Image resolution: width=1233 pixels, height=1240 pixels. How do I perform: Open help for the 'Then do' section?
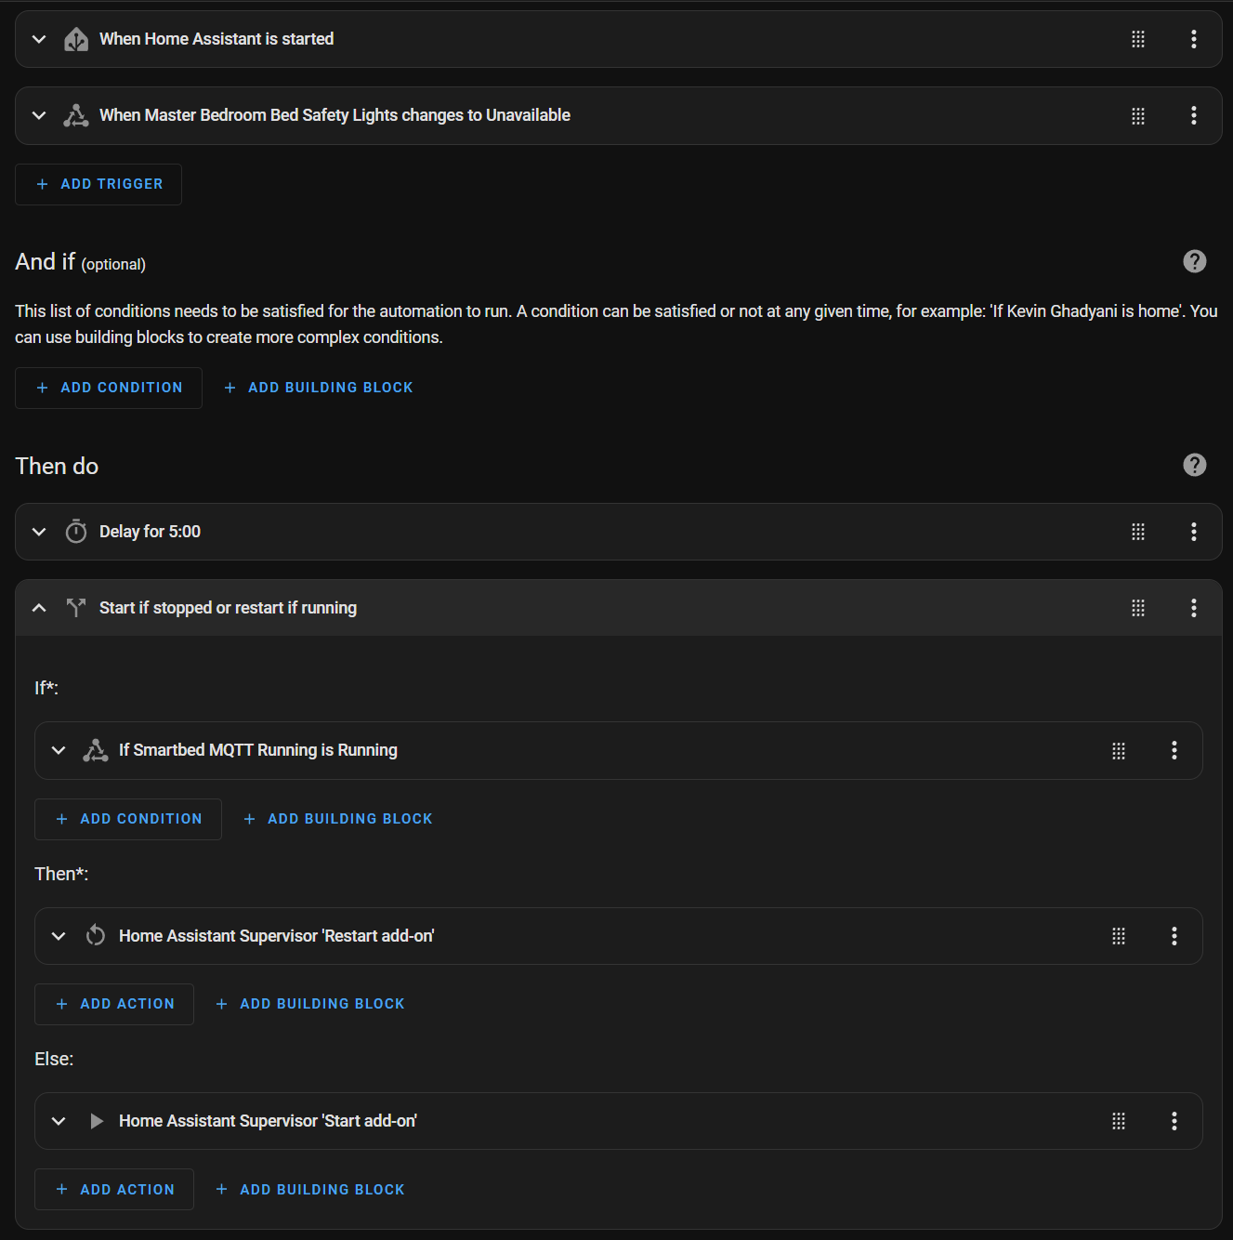(x=1194, y=465)
